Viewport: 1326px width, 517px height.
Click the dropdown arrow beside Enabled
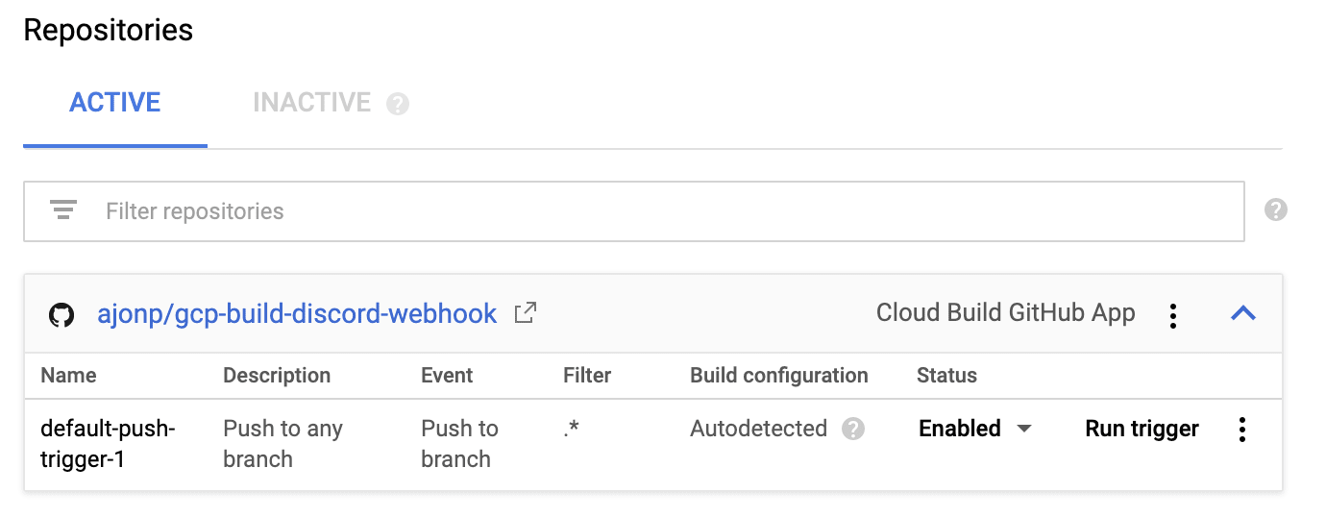tap(1024, 429)
